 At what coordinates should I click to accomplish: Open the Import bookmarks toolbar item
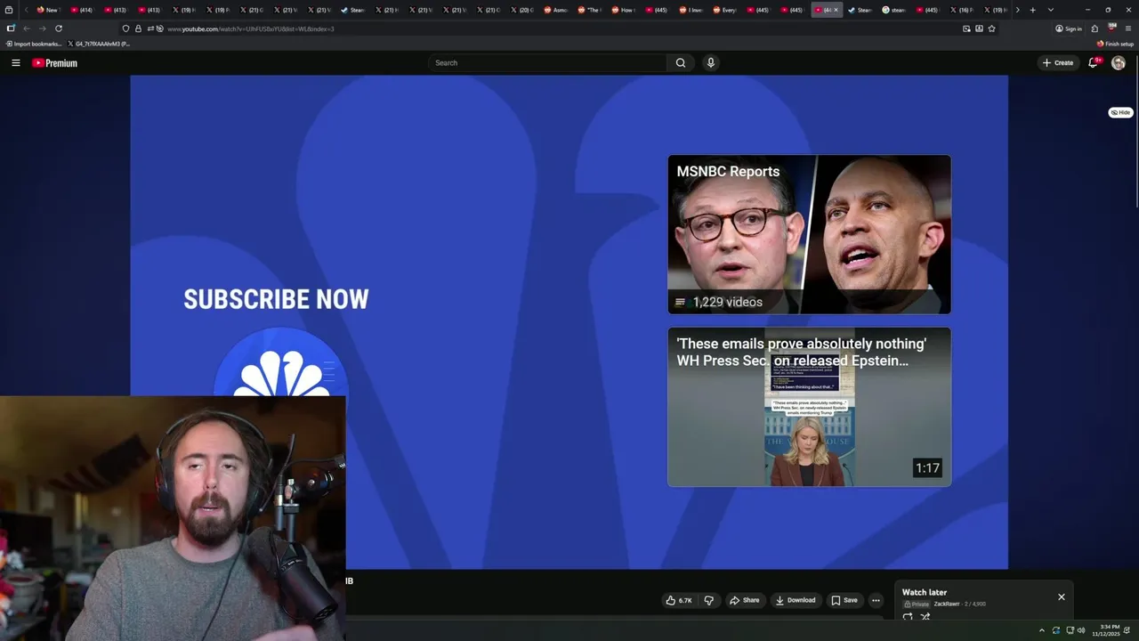click(33, 44)
